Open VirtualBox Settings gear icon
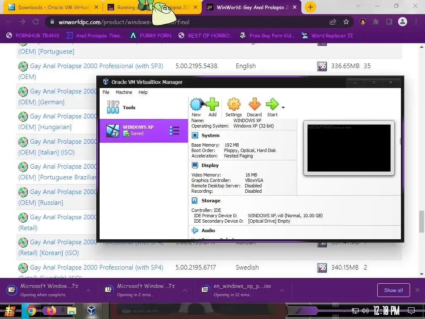425x319 pixels. [233, 108]
